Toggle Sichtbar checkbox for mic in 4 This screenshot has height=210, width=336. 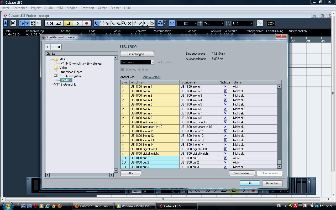pos(225,100)
